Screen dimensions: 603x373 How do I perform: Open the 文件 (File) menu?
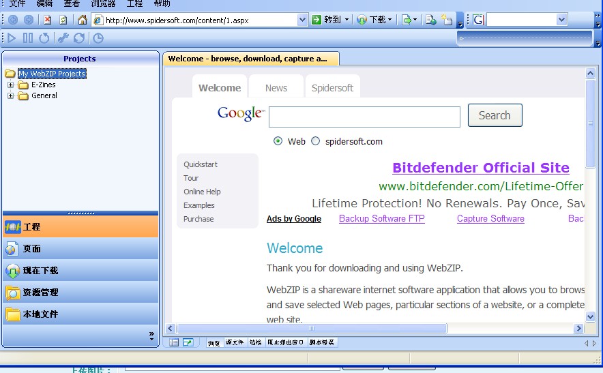(17, 4)
